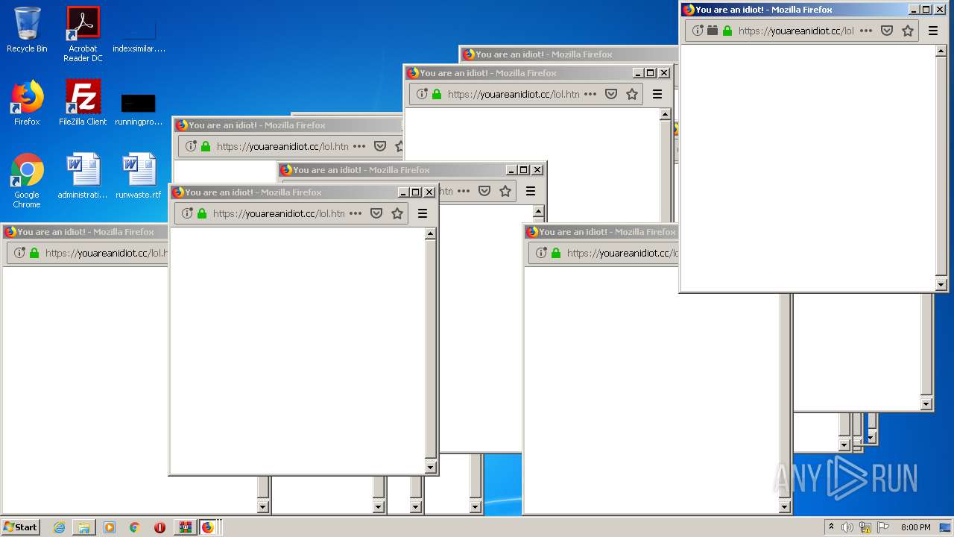The width and height of the screenshot is (954, 537).
Task: Select the Recycle Bin desktop icon
Action: click(27, 30)
